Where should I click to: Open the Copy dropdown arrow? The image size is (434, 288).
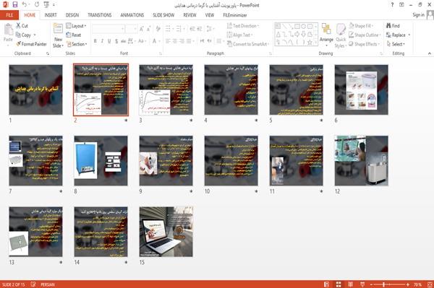pos(35,35)
